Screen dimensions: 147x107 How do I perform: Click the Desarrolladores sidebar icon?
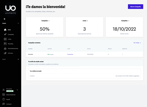pyautogui.click(x=3, y=95)
